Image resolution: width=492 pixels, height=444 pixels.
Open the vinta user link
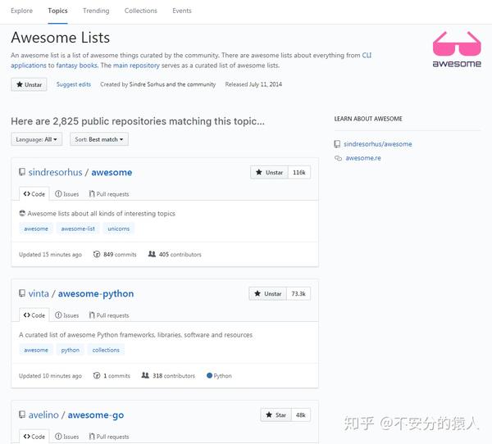coord(39,293)
